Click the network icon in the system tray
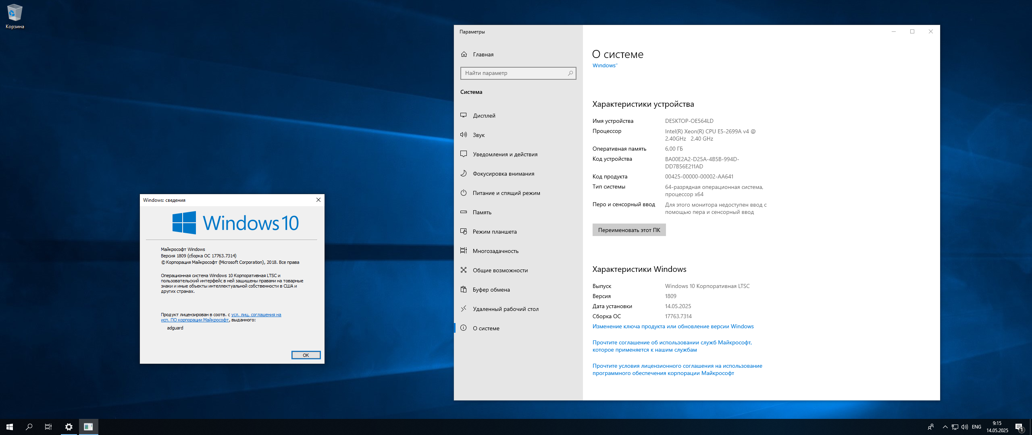 (955, 427)
